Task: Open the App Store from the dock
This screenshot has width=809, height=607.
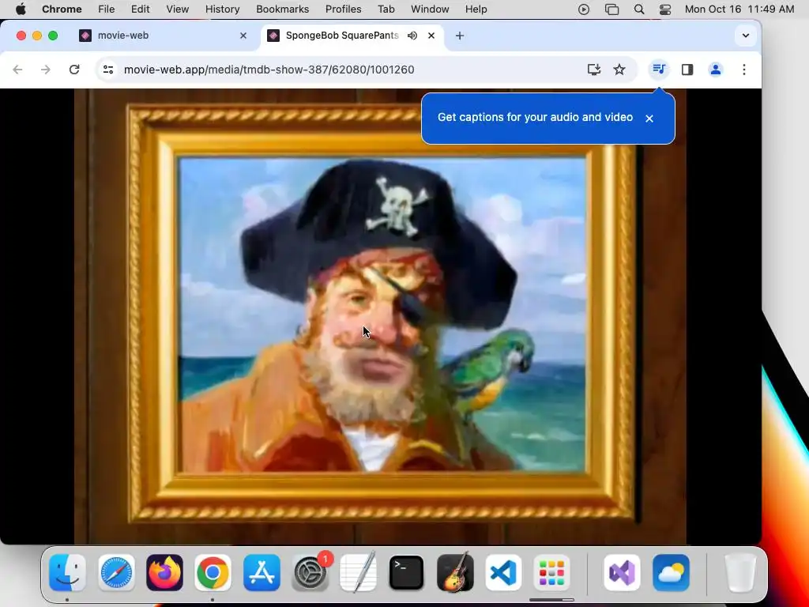Action: point(262,572)
